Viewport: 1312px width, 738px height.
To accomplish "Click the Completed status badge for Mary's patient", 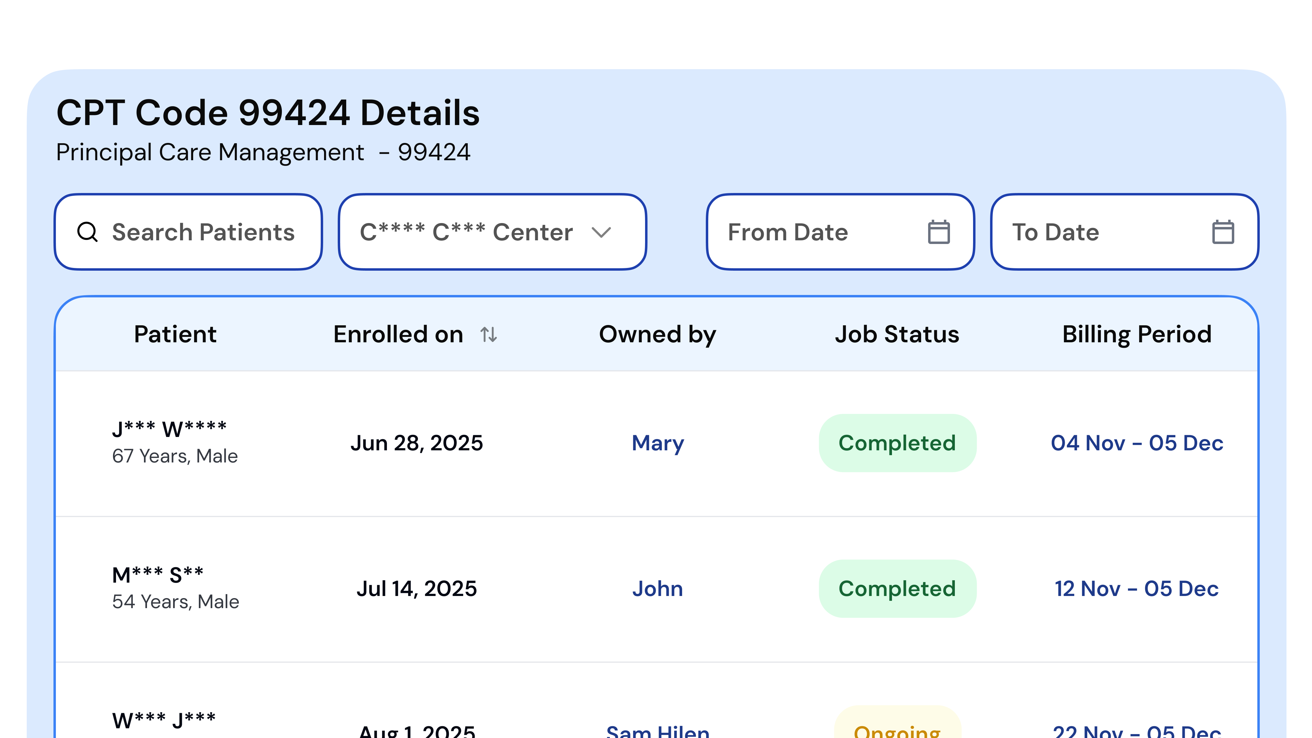I will click(x=898, y=443).
